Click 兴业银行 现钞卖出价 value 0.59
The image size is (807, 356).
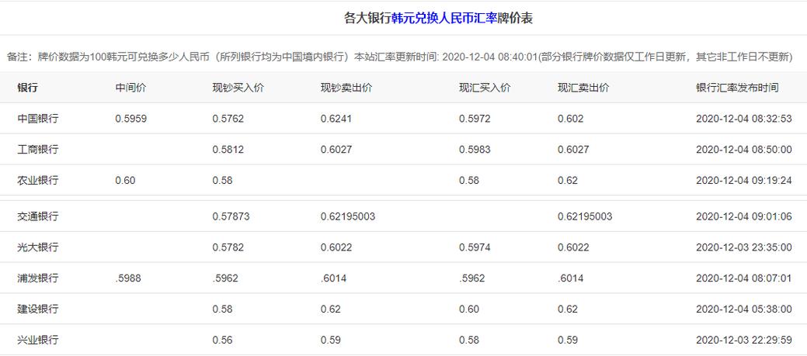pos(330,340)
